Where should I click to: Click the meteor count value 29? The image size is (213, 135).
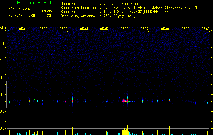tap(49, 16)
